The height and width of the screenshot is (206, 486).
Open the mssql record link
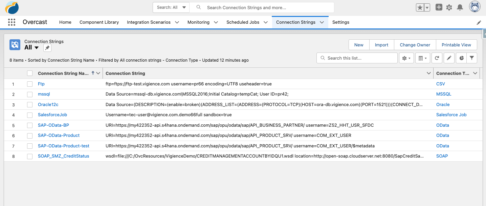44,94
